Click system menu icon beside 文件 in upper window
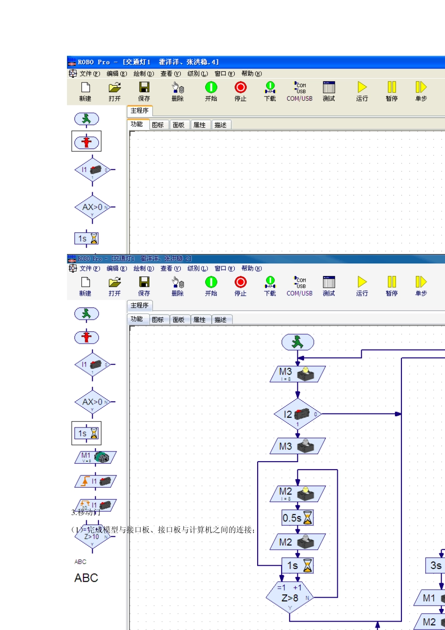This screenshot has width=445, height=630. (73, 74)
